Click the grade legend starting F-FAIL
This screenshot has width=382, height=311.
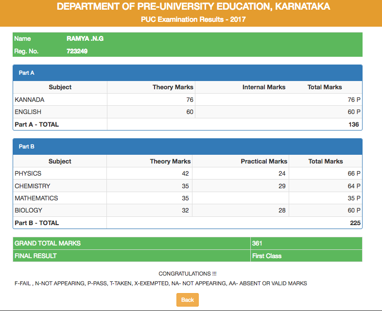[161, 283]
